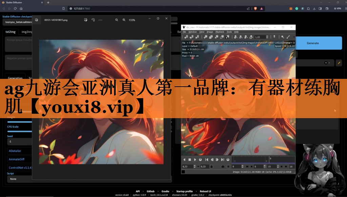Toggle the speed lock icon in djv_view
Image resolution: width=347 pixels, height=197 pixels.
pos(211,167)
